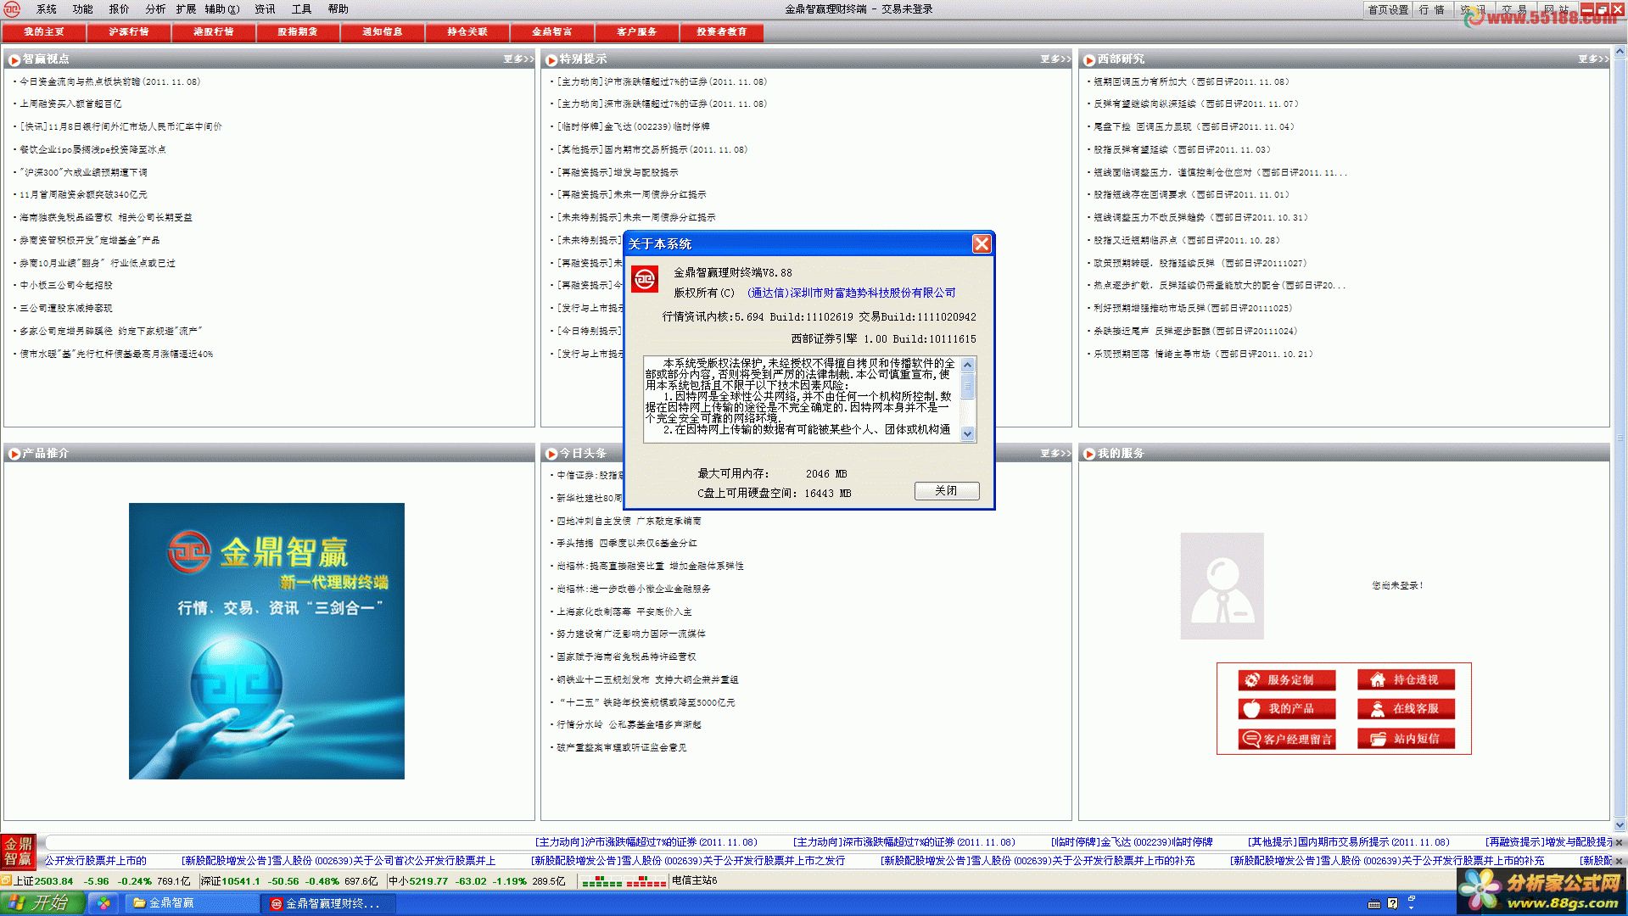Image resolution: width=1628 pixels, height=916 pixels.
Task: Switch to 股指期货 tab
Action: pyautogui.click(x=298, y=32)
